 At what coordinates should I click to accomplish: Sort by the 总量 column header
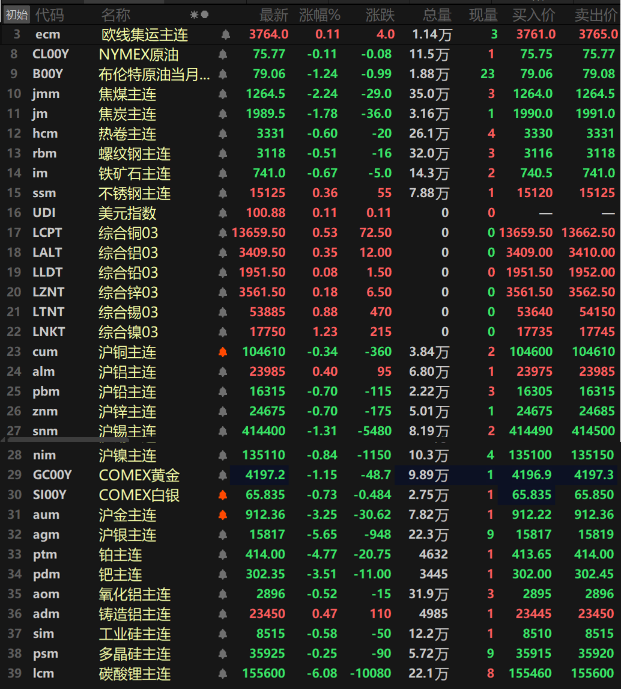437,16
